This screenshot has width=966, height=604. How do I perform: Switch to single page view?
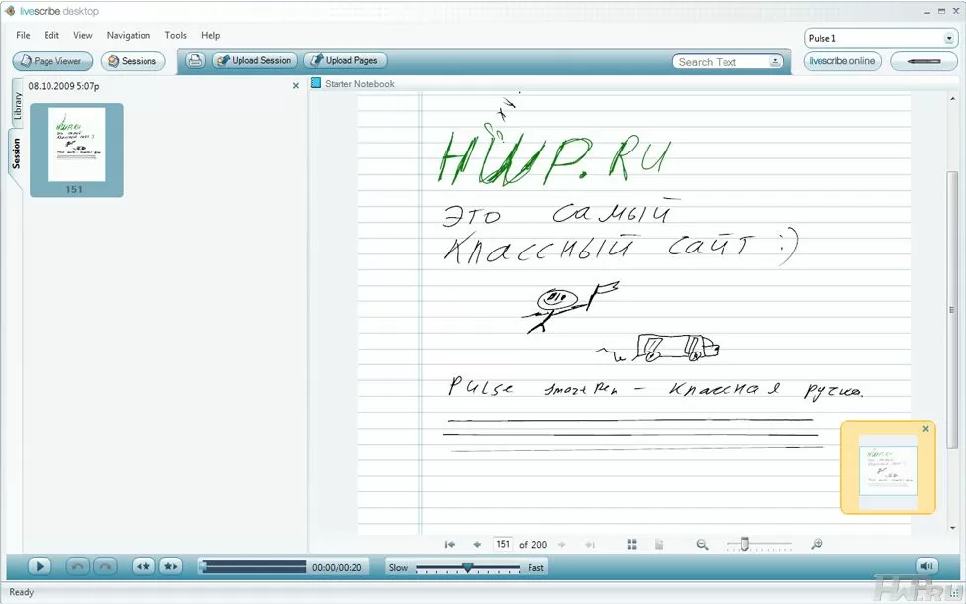click(659, 544)
